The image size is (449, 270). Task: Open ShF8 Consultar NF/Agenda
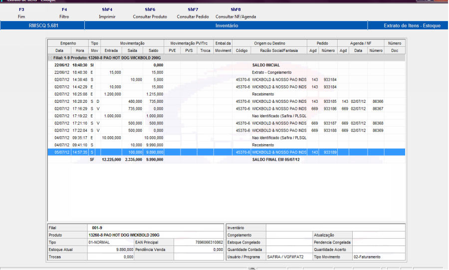[235, 13]
